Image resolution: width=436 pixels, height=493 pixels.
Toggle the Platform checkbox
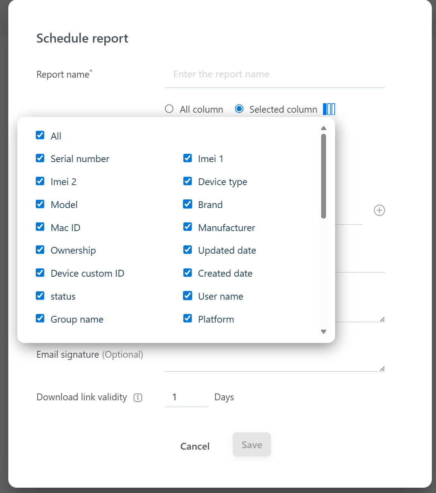188,318
